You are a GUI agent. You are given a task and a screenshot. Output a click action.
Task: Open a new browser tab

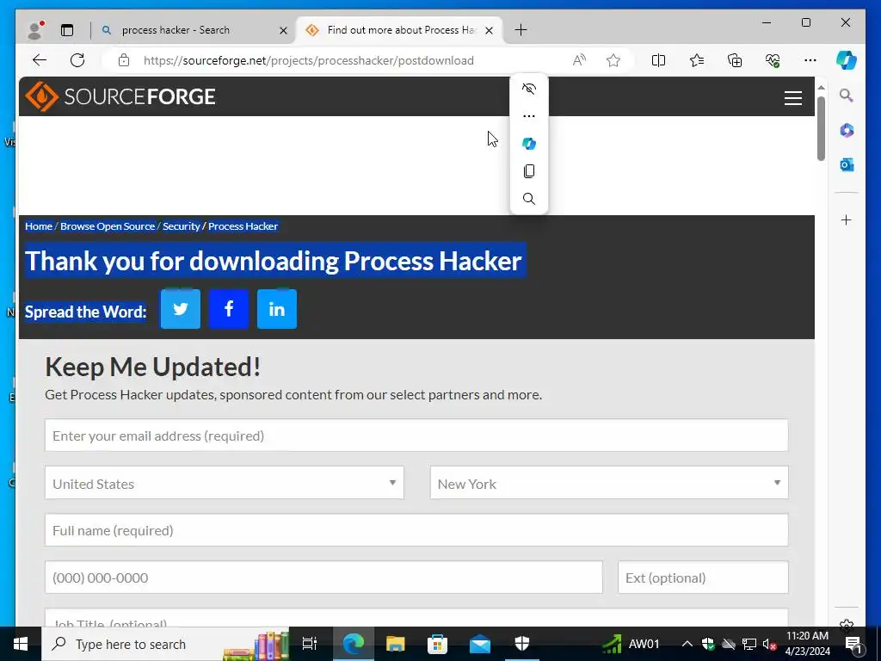tap(521, 30)
